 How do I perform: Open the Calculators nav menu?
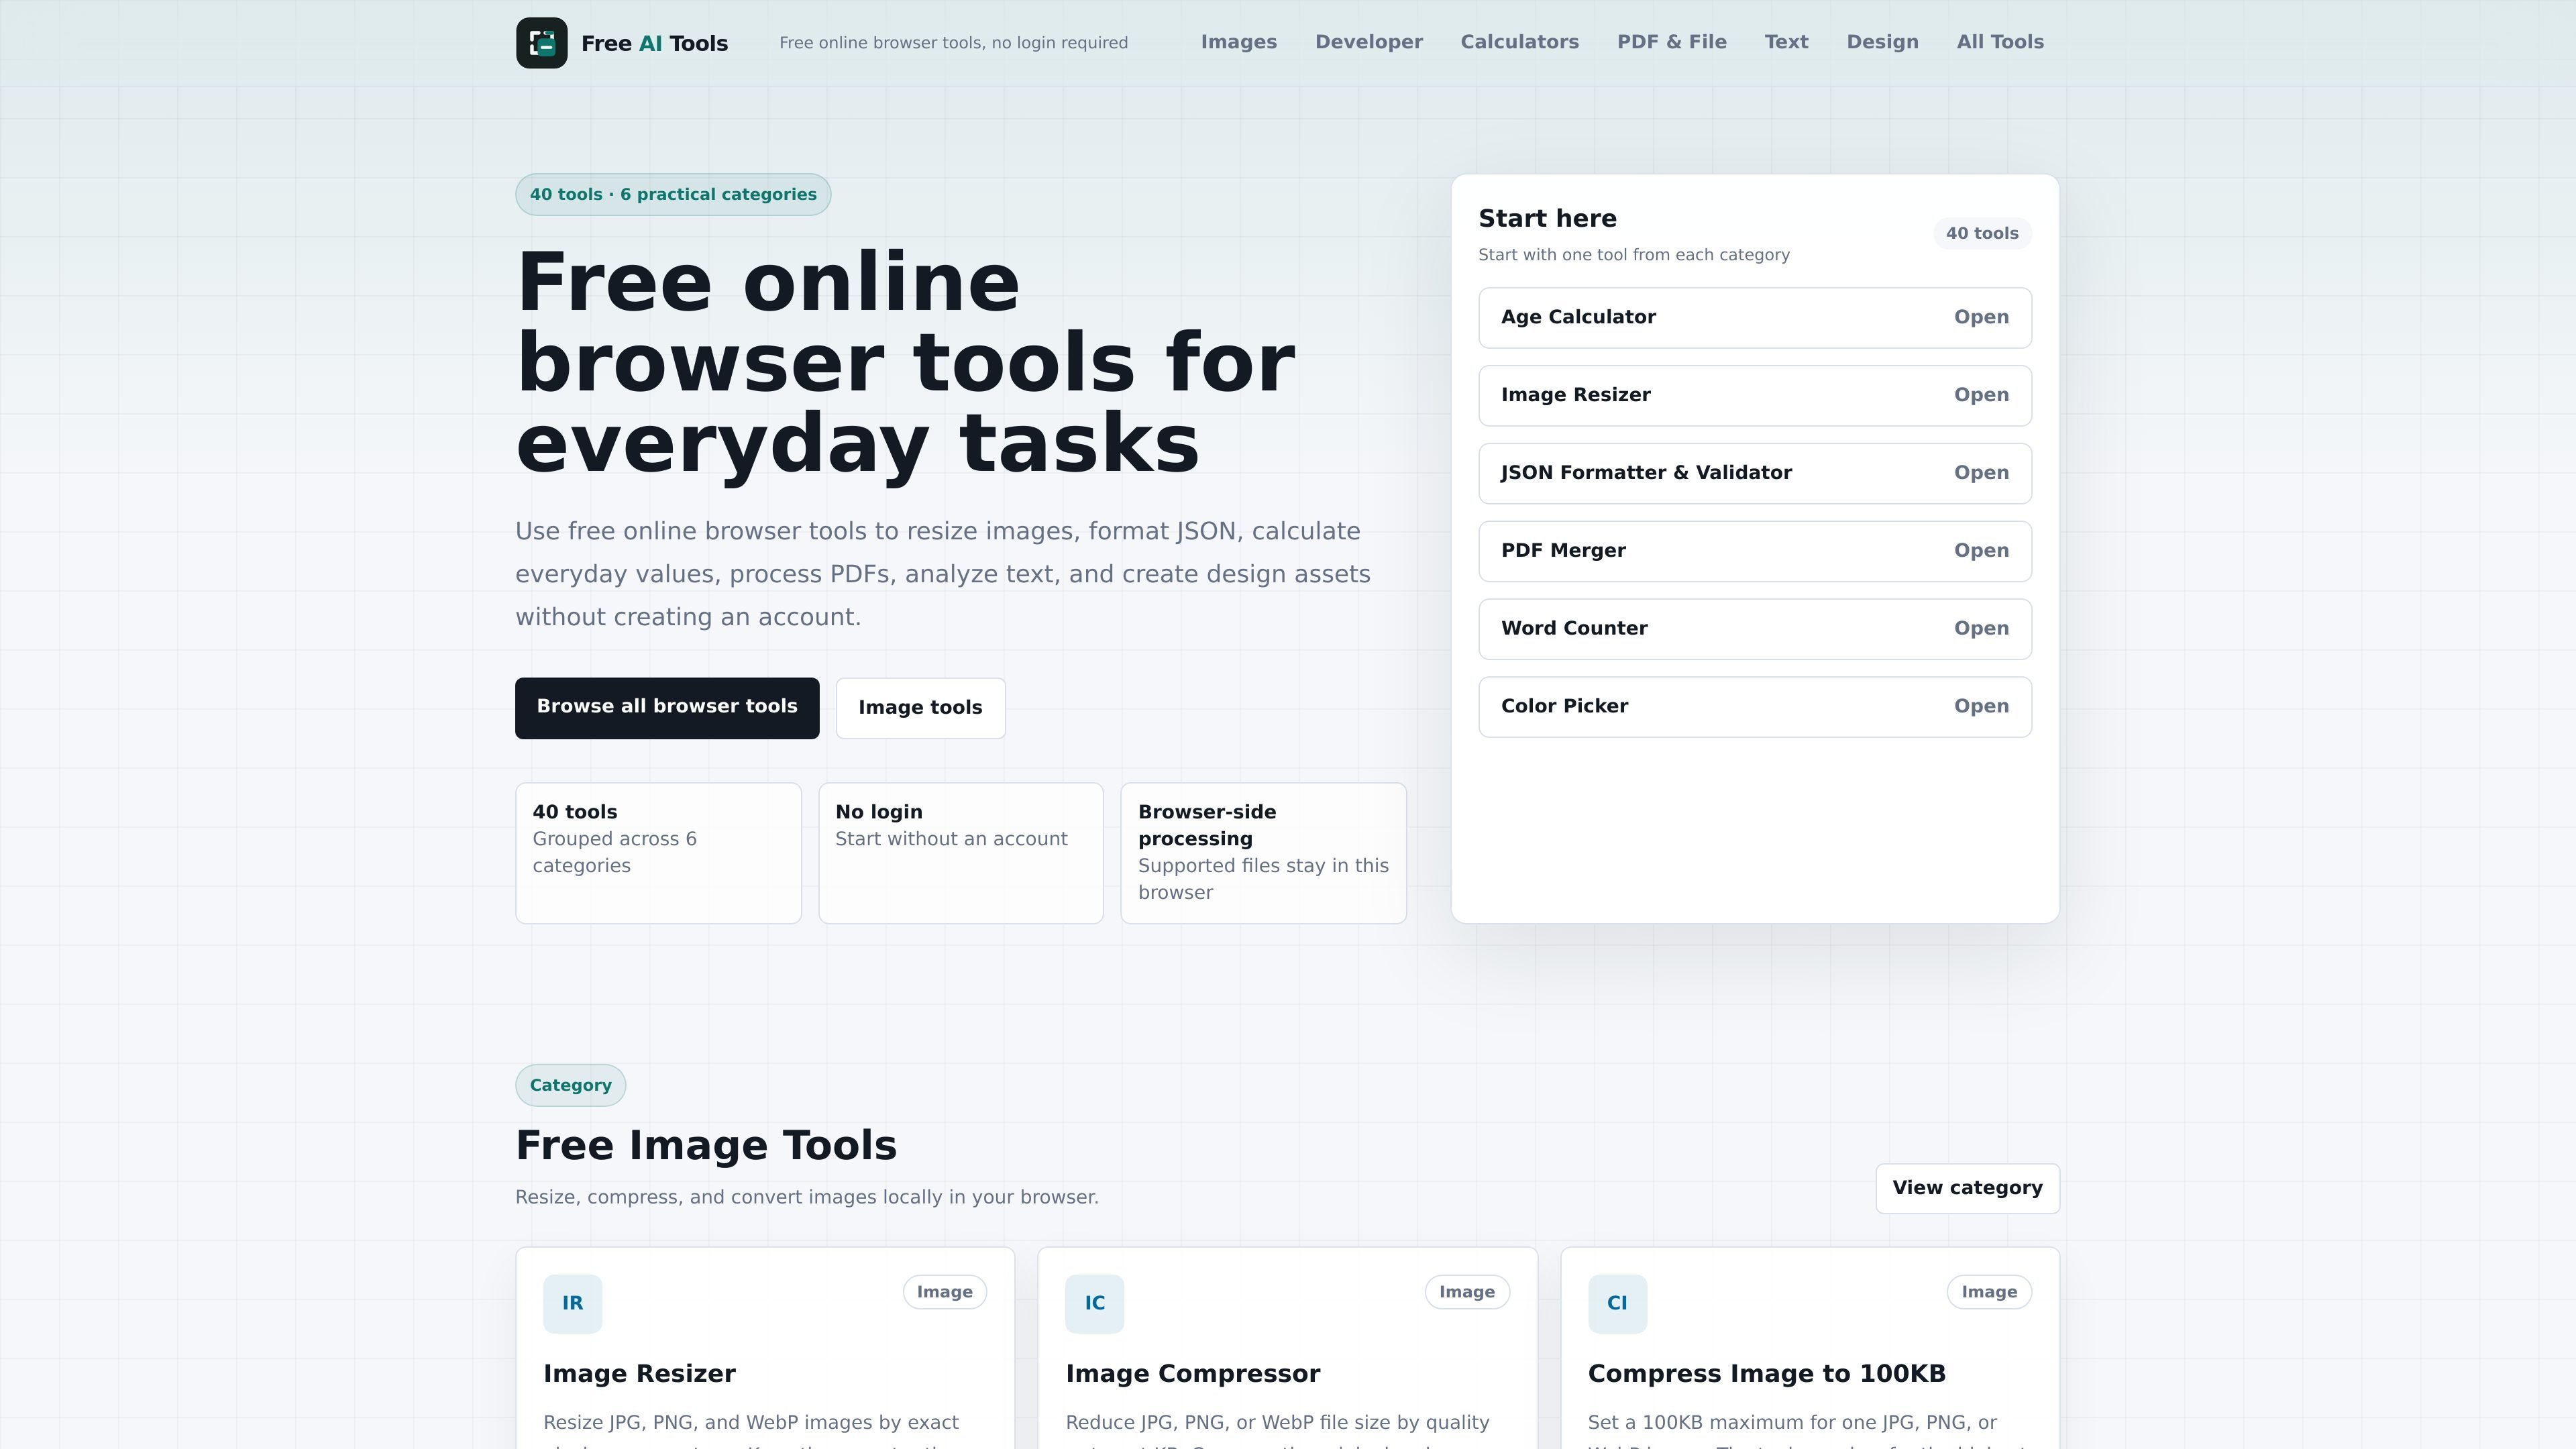click(1519, 42)
